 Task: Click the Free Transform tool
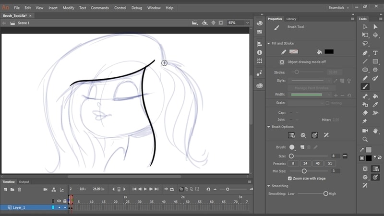click(365, 35)
